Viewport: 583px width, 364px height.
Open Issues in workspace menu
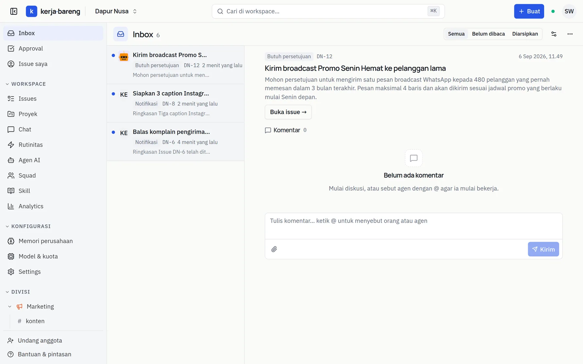click(53, 99)
